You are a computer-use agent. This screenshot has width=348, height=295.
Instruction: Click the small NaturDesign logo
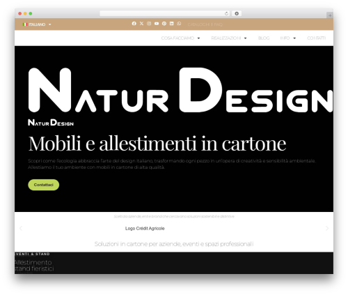coord(51,123)
